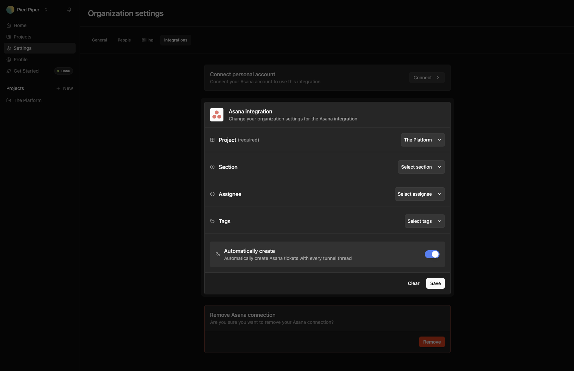Click the Pied Piper organization name

[x=28, y=10]
